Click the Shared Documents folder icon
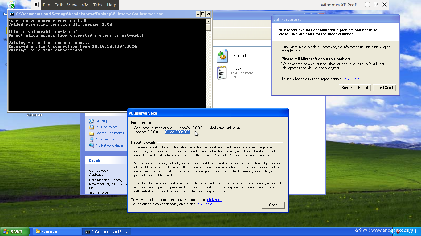The image size is (421, 236). (x=92, y=133)
